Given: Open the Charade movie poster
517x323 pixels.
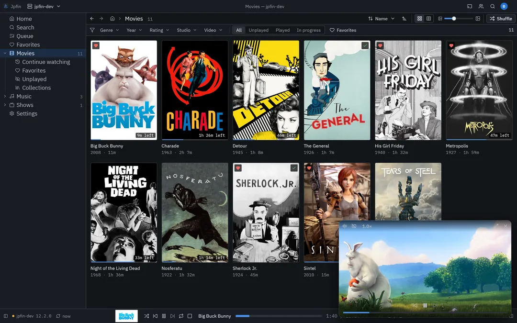Looking at the screenshot, I should (x=195, y=90).
